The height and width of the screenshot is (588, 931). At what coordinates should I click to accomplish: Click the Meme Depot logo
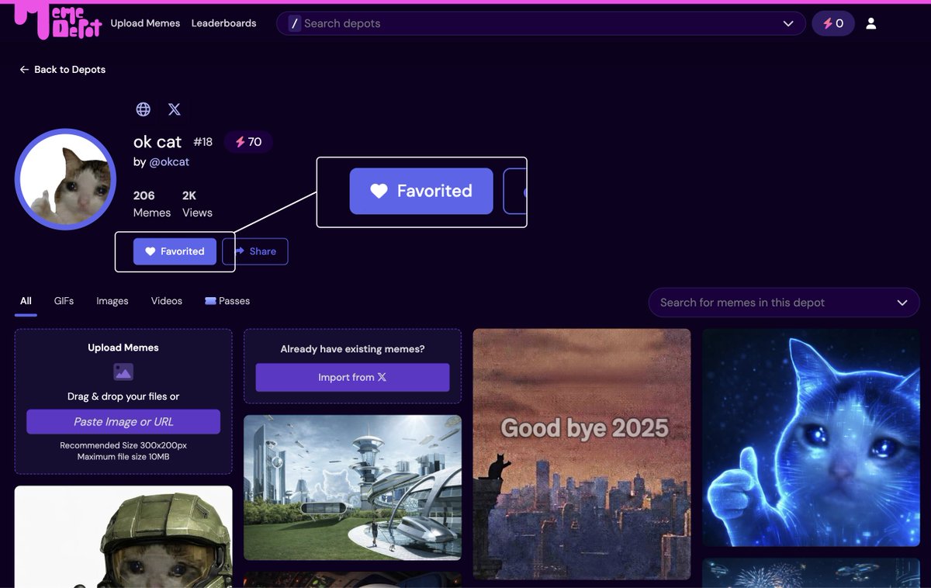[x=58, y=22]
